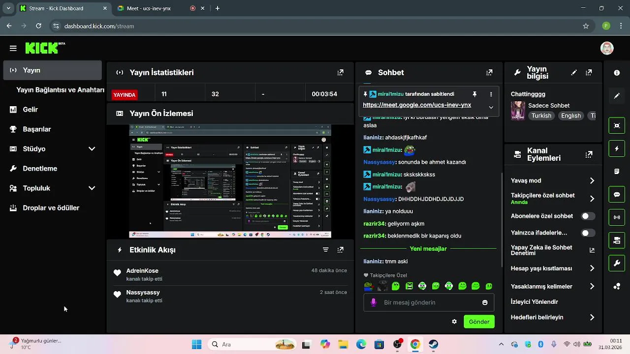The width and height of the screenshot is (630, 354).
Task: Click the three-dots cluster icon in right rail
Action: [x=617, y=286]
